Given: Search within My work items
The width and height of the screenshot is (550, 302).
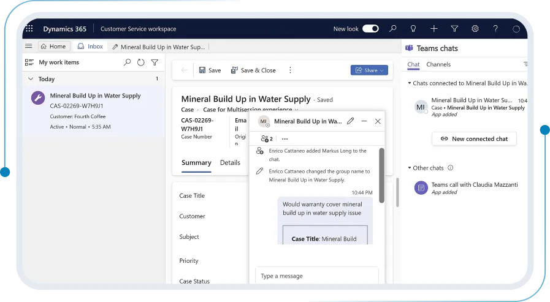Looking at the screenshot, I should point(128,62).
